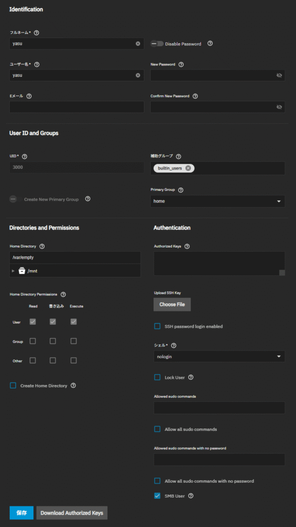Image resolution: width=296 pixels, height=527 pixels.
Task: Open help tooltip for Disable Password
Action: [x=210, y=43]
